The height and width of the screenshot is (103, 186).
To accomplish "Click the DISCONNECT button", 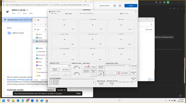I will tap(124, 73).
